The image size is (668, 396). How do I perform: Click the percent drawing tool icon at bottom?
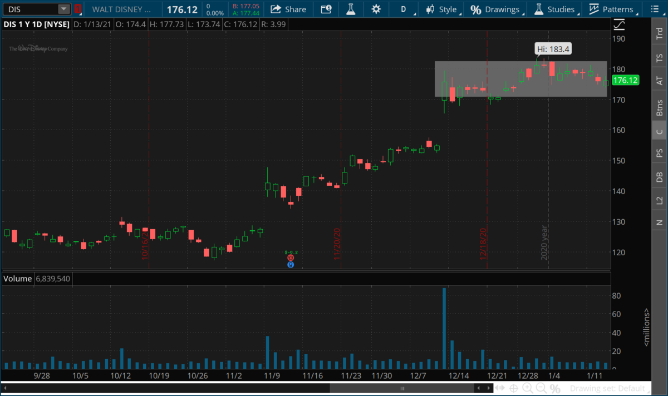[554, 388]
